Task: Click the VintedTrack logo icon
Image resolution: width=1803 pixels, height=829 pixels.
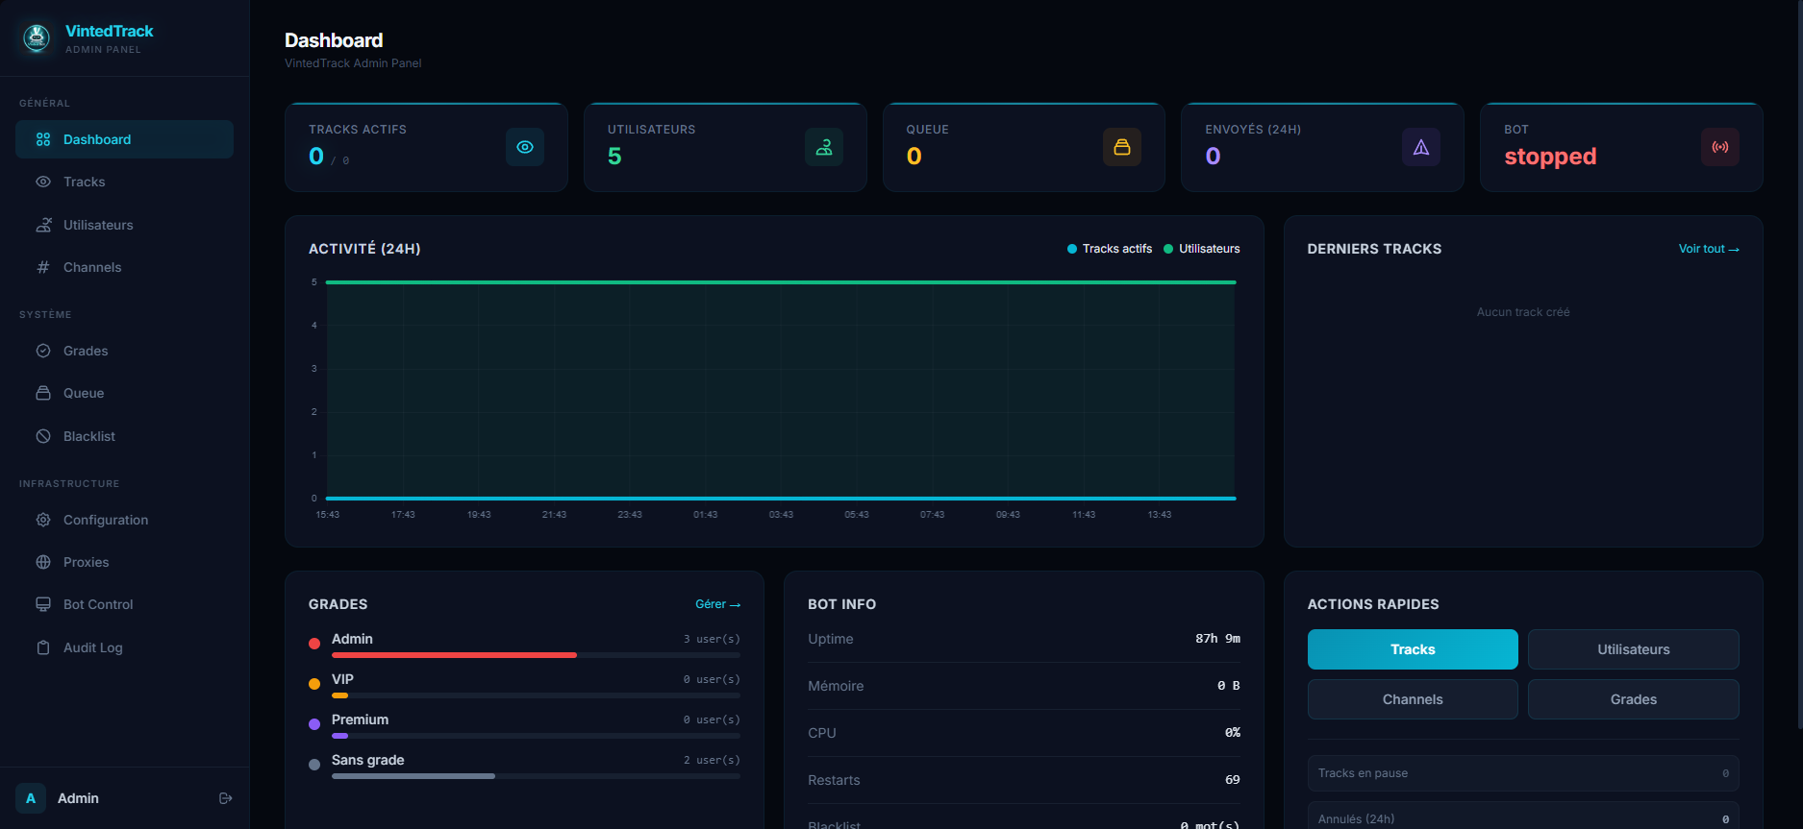Action: (x=37, y=38)
